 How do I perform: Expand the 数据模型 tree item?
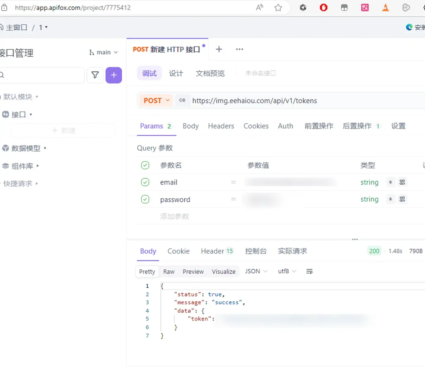[26, 148]
